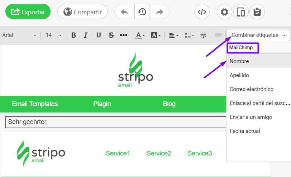Click the redo arrow icon
This screenshot has height=177, width=291.
(159, 12)
